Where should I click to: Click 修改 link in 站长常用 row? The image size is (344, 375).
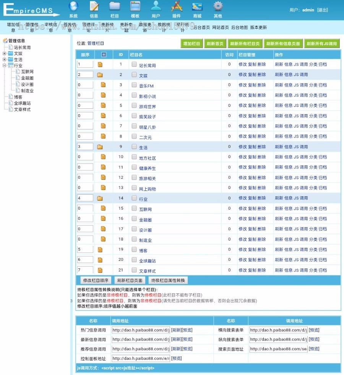point(242,64)
